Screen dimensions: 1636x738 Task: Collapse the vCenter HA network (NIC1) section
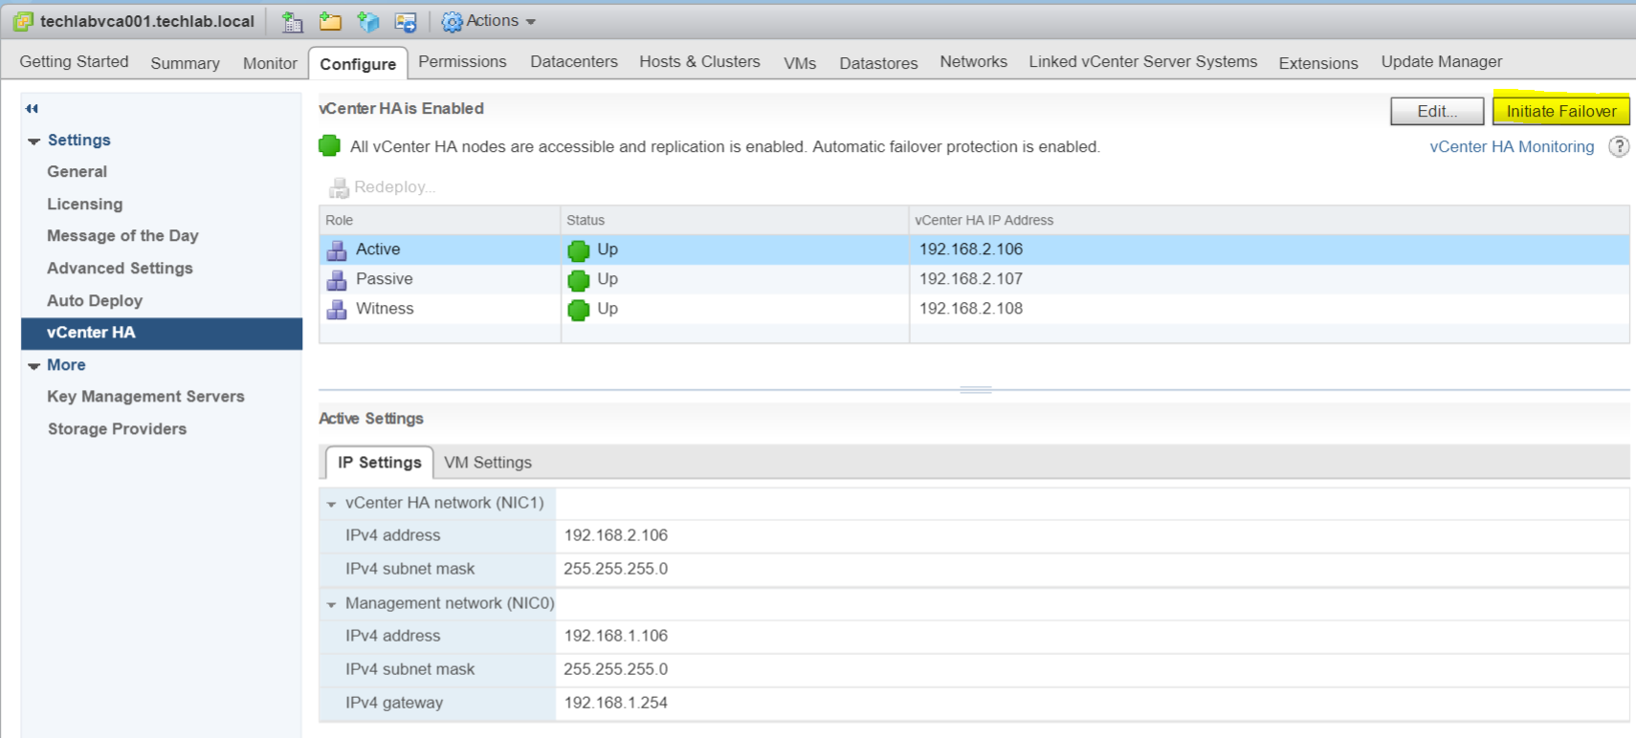click(x=331, y=504)
